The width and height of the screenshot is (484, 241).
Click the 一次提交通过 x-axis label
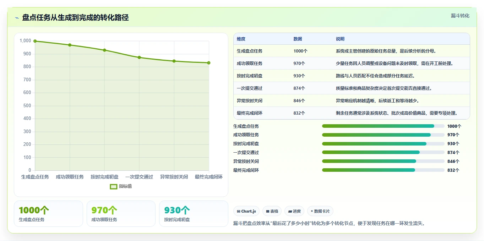(139, 177)
